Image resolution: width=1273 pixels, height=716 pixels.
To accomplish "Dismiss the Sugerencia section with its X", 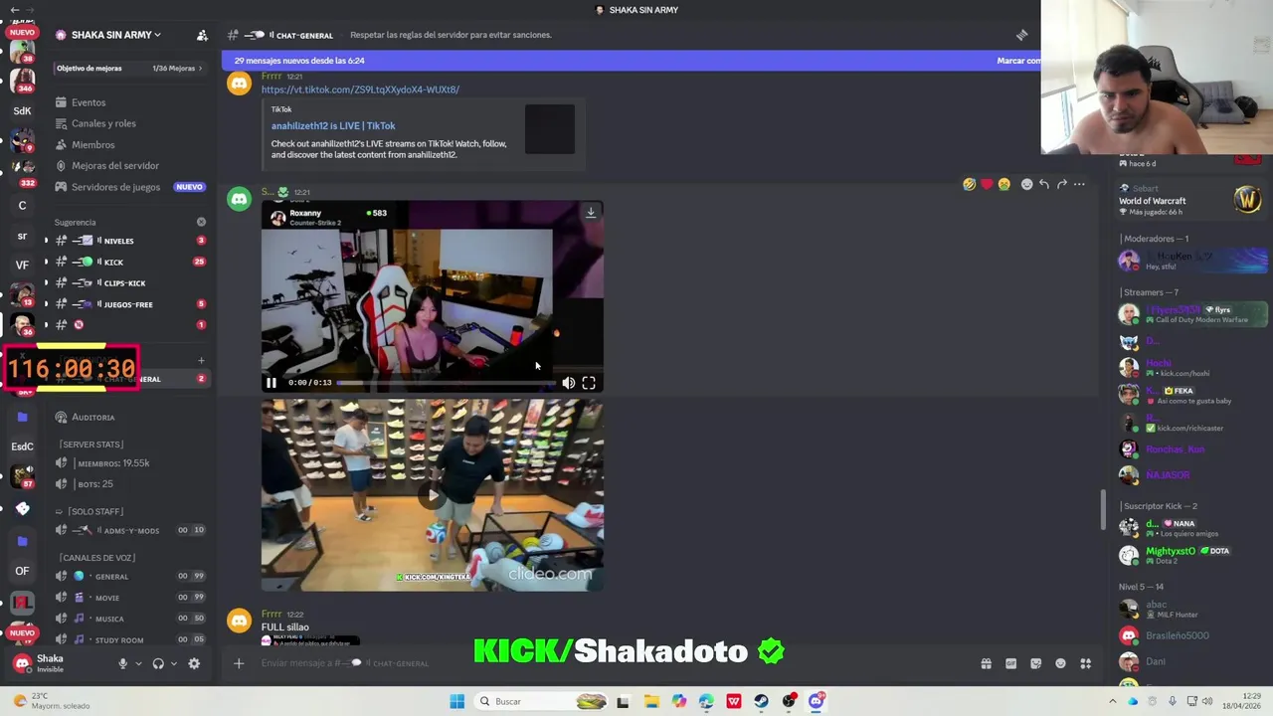I will [x=201, y=222].
